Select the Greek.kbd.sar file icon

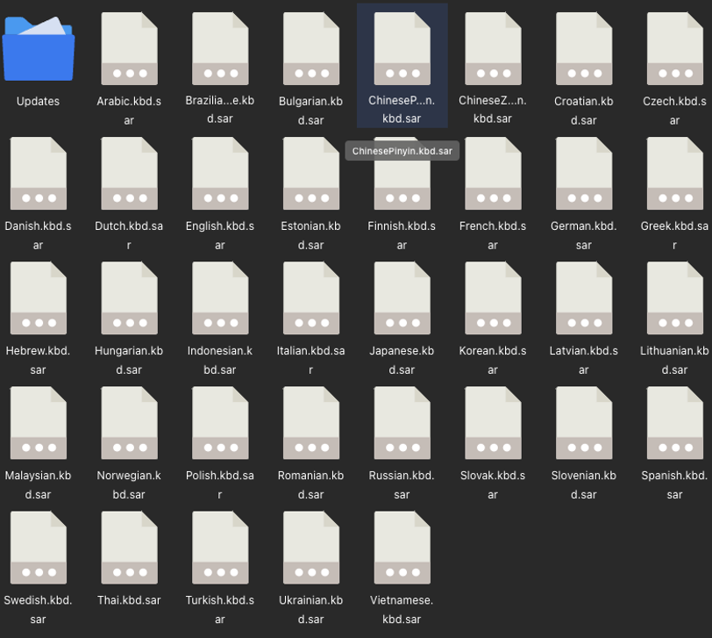[674, 174]
